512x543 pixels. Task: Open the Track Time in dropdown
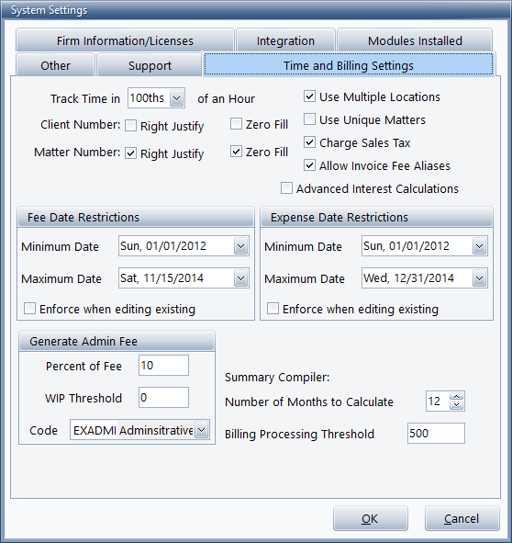[x=176, y=98]
